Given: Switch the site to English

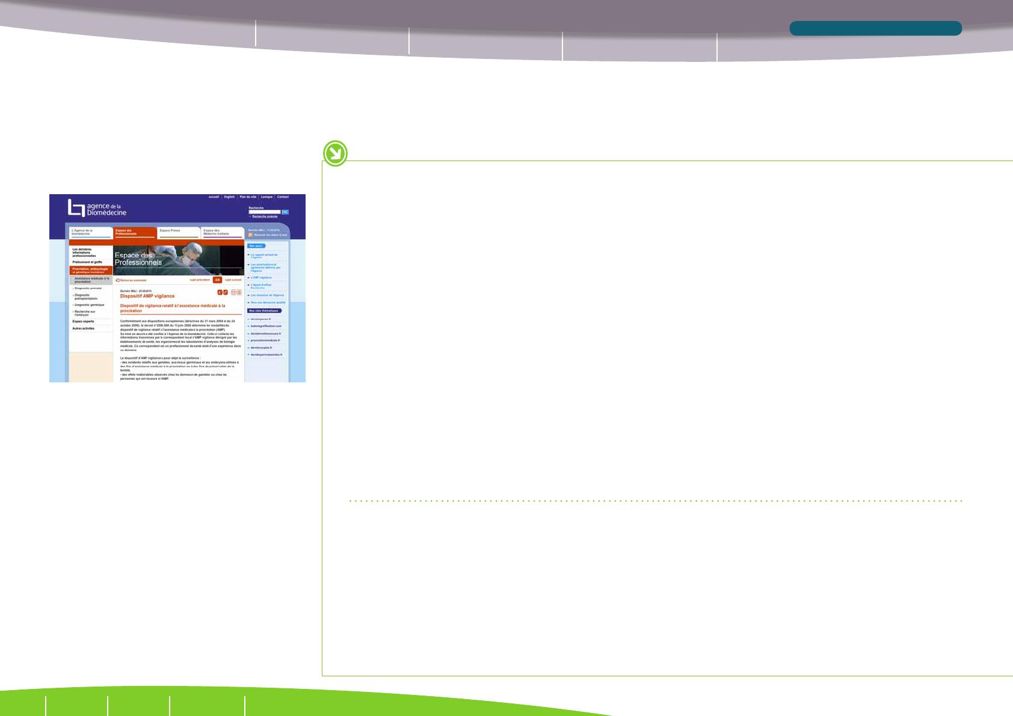Looking at the screenshot, I should (x=229, y=197).
